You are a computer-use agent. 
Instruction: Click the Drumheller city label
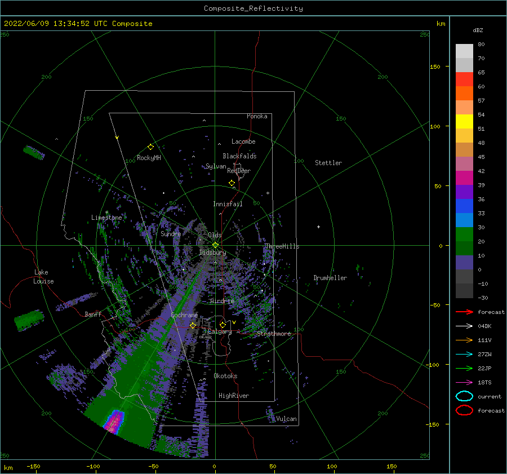tap(330, 278)
